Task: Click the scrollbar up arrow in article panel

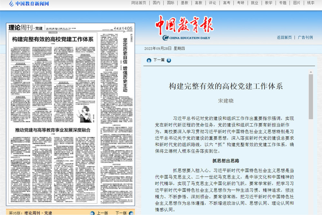Action: (x=311, y=72)
